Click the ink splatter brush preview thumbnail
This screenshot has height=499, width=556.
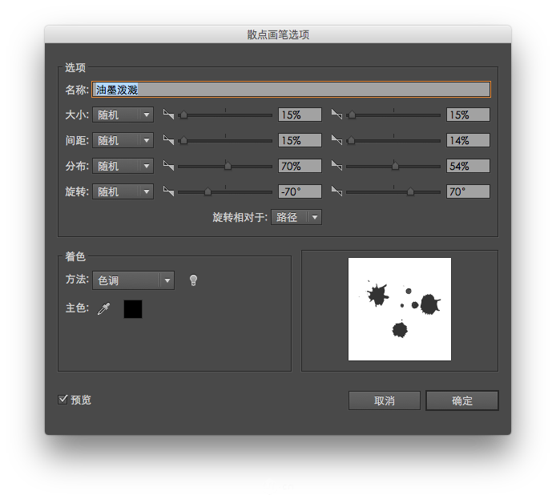point(400,309)
